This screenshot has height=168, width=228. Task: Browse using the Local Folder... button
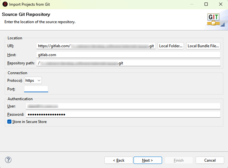point(171,46)
